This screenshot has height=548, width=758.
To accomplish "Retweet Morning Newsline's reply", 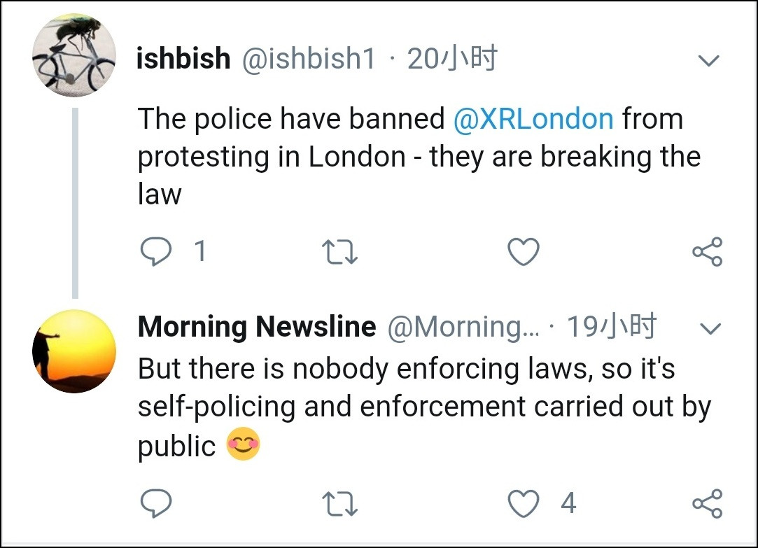I will click(x=339, y=503).
